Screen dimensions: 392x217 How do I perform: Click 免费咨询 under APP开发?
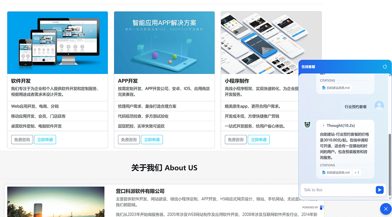(x=129, y=140)
